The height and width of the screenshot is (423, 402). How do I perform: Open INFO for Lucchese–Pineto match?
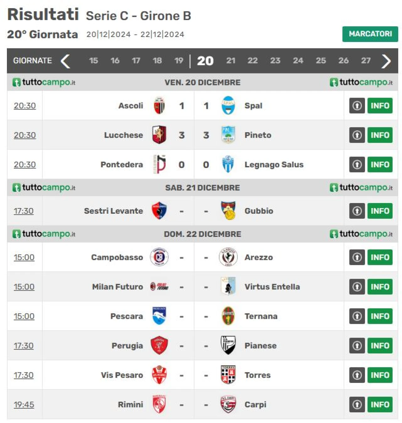point(380,135)
